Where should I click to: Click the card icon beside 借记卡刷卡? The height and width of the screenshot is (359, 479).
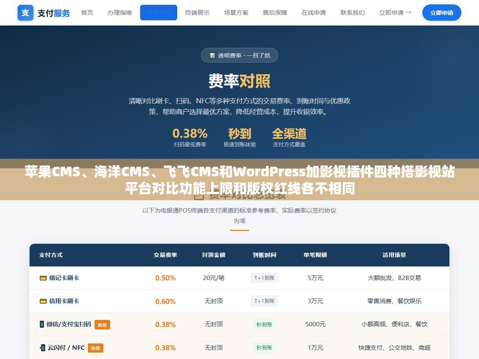point(43,278)
